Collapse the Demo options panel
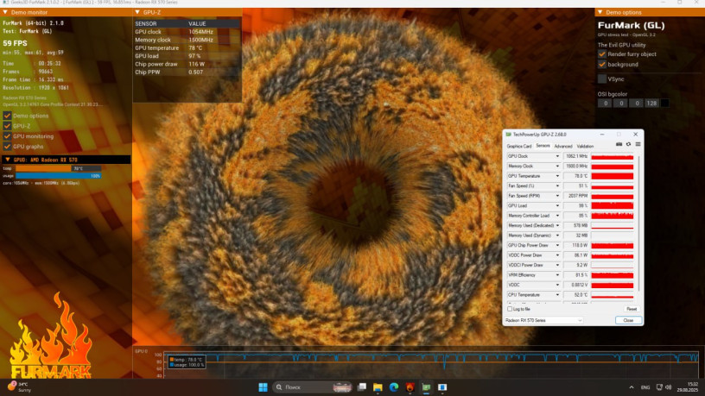The image size is (705, 396). coord(600,12)
